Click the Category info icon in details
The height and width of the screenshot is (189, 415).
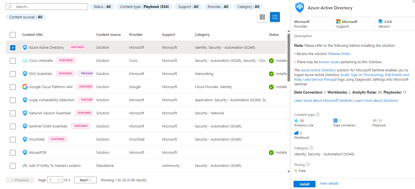[311, 148]
